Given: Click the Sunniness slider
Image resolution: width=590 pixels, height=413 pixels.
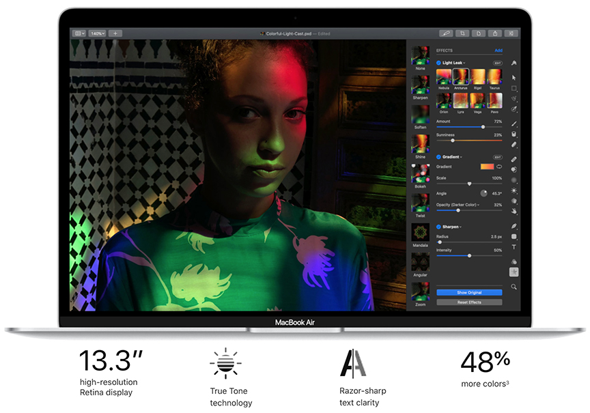Looking at the screenshot, I should [x=469, y=141].
